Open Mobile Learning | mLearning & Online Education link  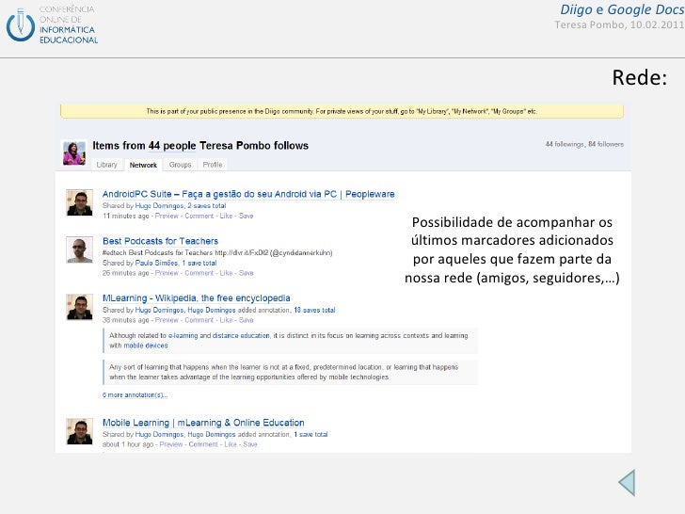coord(203,423)
